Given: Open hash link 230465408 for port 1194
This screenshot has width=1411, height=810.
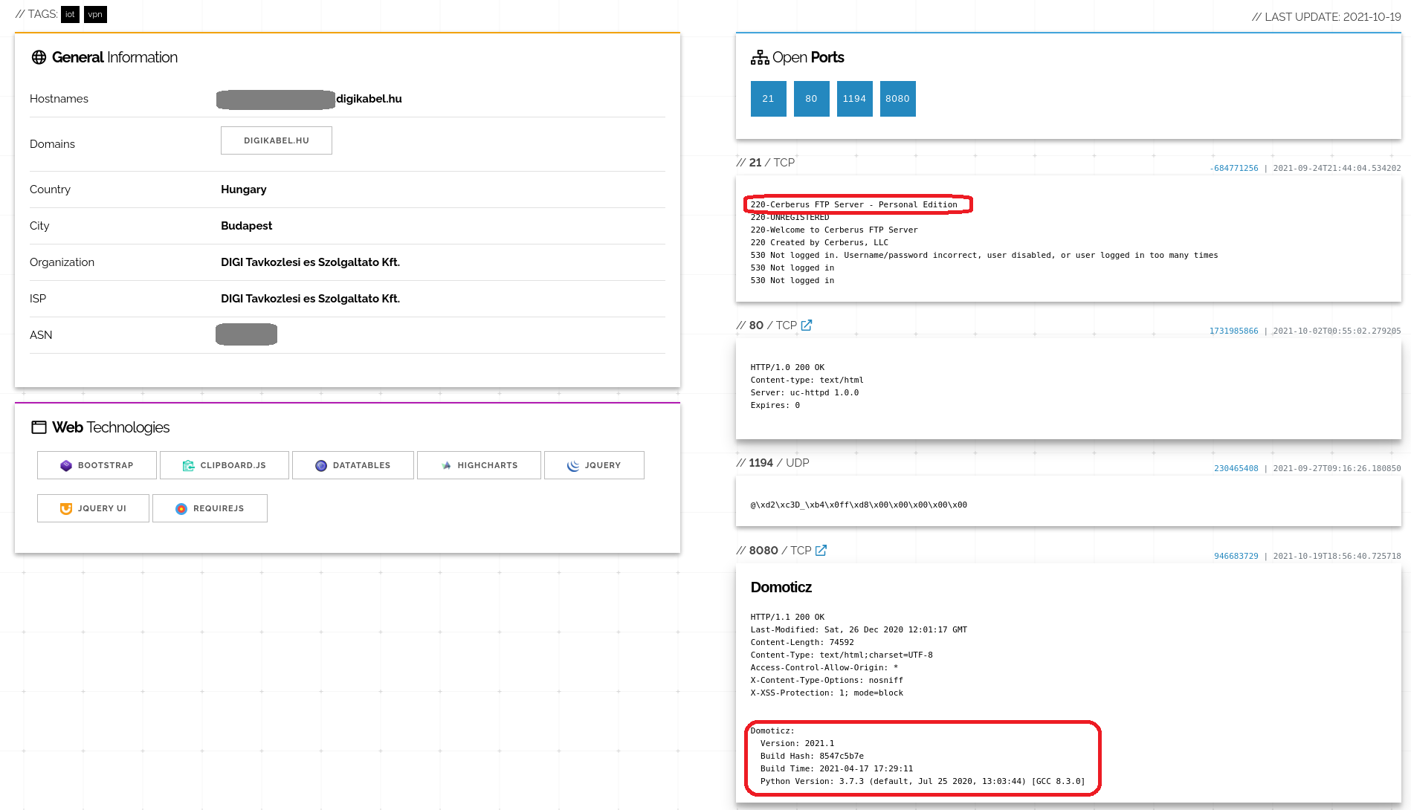Looking at the screenshot, I should pos(1236,468).
